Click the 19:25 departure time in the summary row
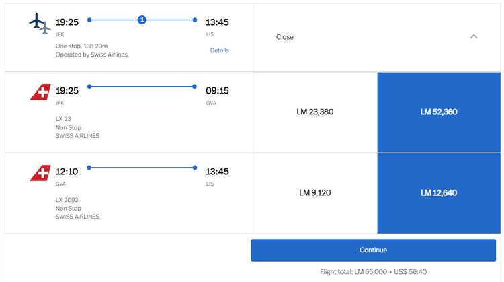504x282 pixels. click(x=67, y=22)
